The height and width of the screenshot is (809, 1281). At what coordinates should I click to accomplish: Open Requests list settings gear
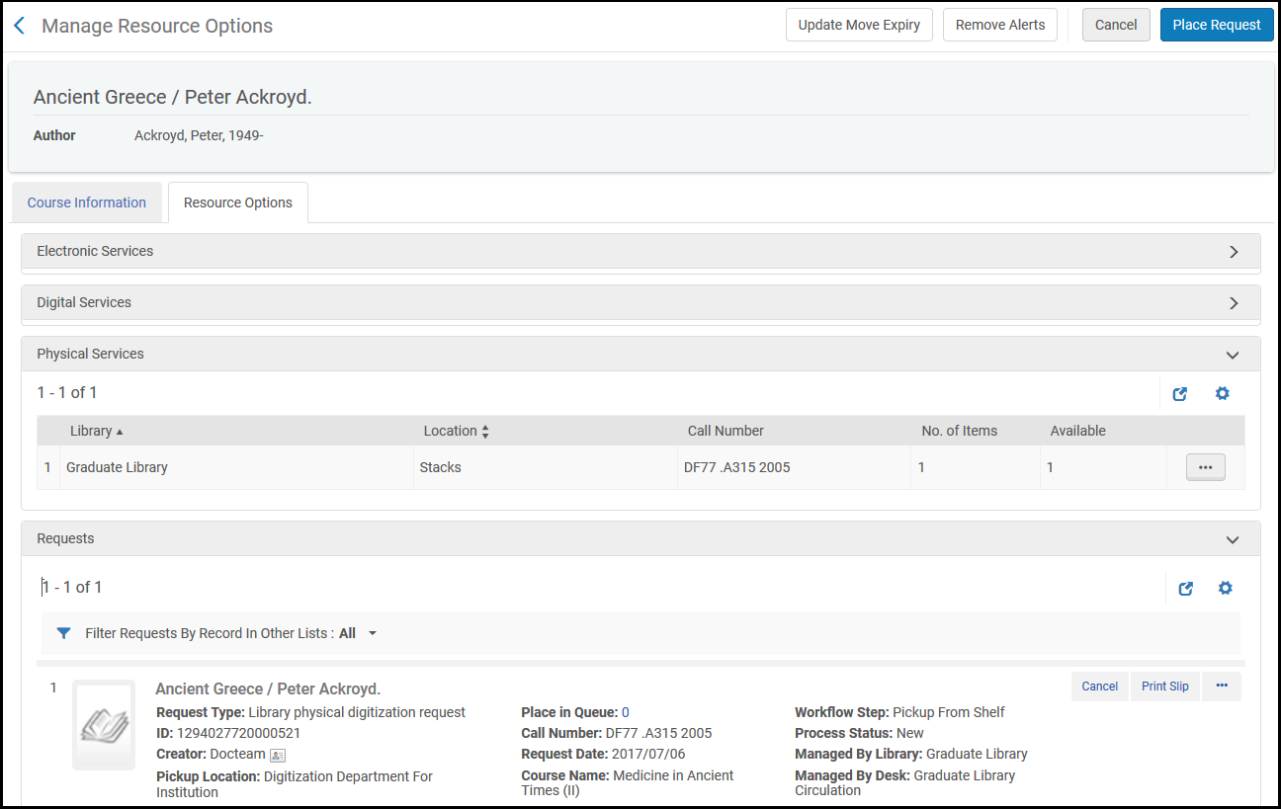[x=1226, y=588]
